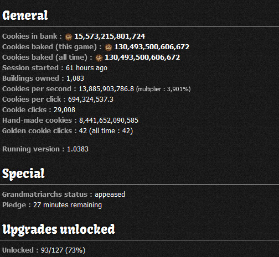Click the Session started 61 hours ago text

point(55,68)
